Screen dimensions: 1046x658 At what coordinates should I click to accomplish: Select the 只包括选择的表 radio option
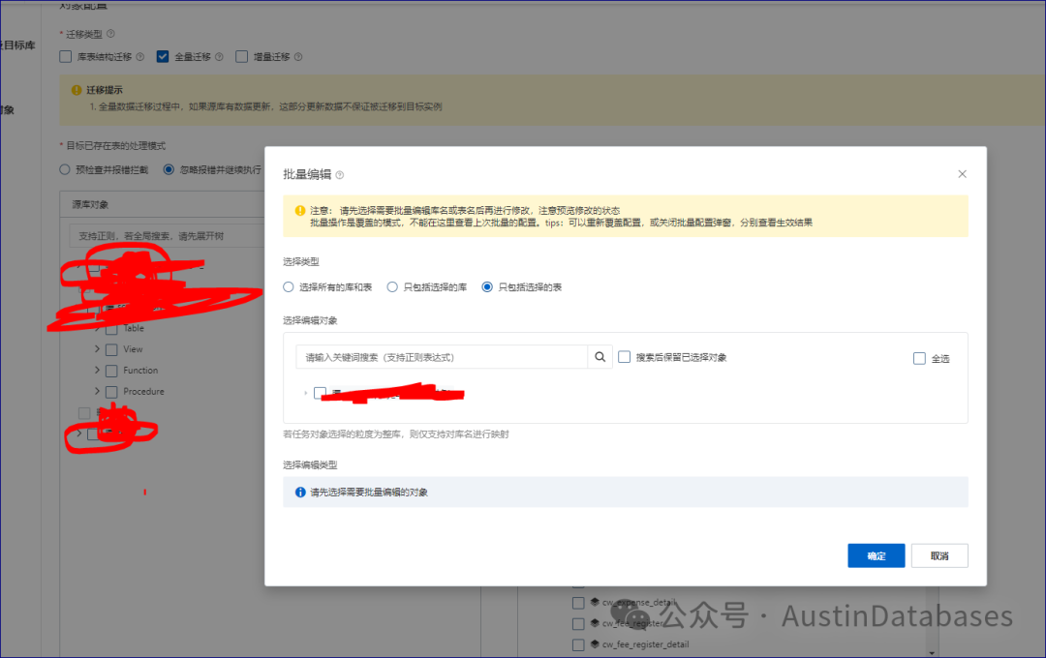coord(487,287)
